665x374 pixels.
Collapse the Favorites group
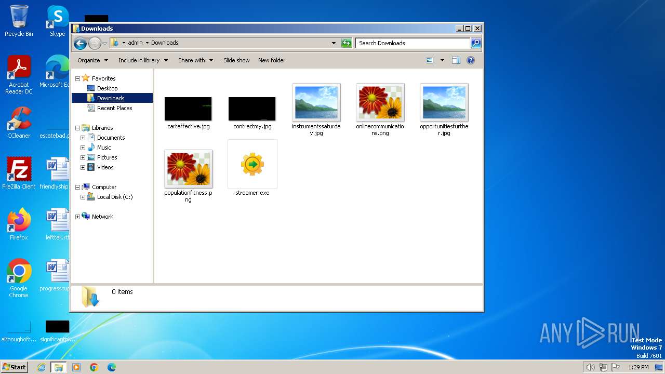(x=77, y=78)
